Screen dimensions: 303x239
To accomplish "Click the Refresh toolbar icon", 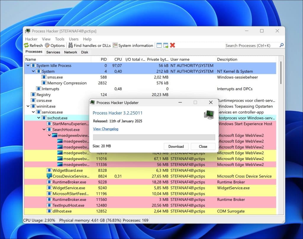I will pos(27,45).
